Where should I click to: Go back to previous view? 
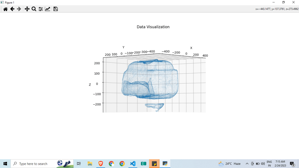(x=12, y=9)
